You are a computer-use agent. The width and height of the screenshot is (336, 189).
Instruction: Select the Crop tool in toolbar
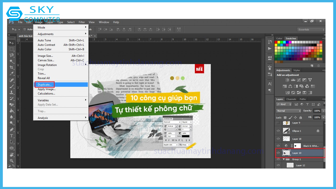click(12, 67)
